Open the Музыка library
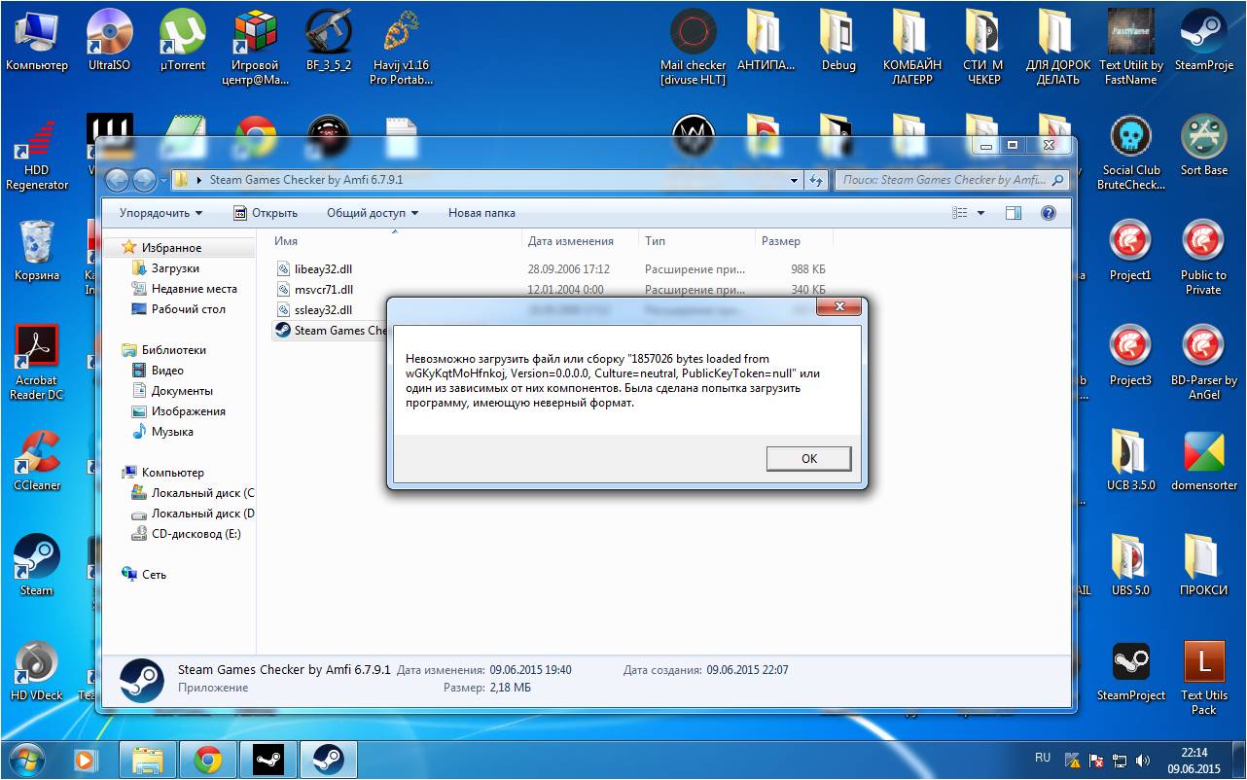 click(x=172, y=432)
